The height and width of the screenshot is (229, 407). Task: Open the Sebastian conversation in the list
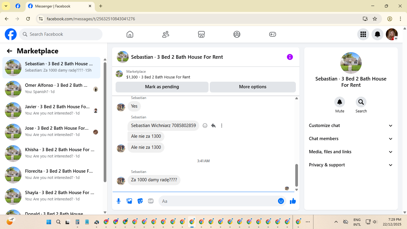coord(51,68)
